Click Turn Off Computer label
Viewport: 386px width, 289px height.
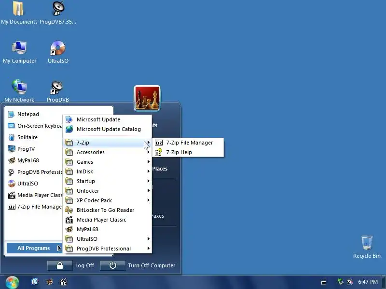pos(152,266)
